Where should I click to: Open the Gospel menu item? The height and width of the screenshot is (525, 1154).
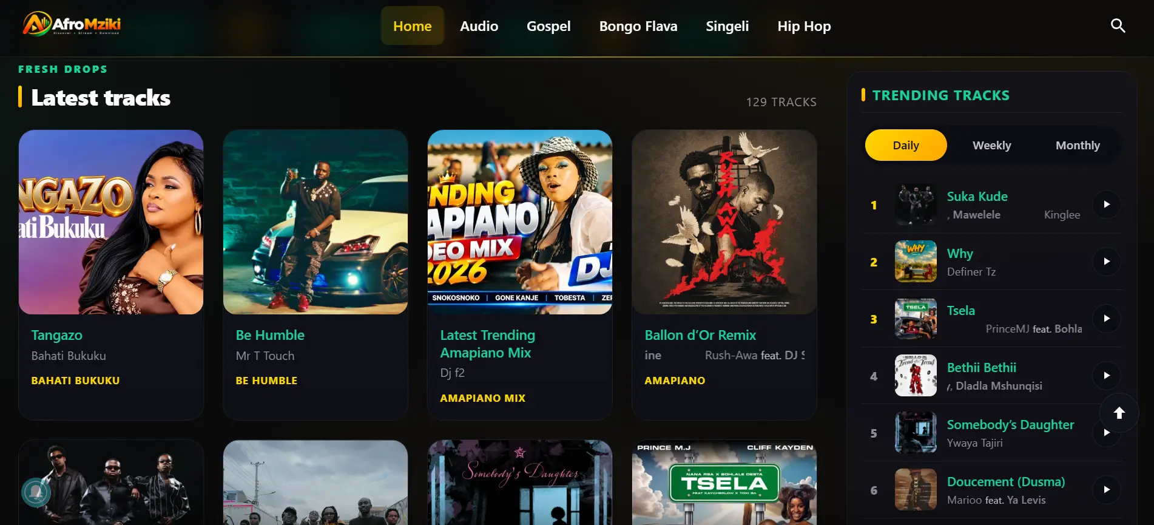(548, 26)
